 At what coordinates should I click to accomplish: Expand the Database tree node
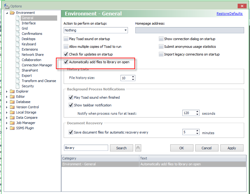pyautogui.click(x=7, y=102)
